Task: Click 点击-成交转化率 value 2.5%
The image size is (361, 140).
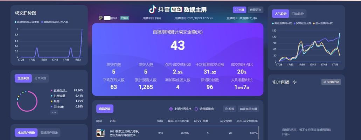Action: click(178, 72)
